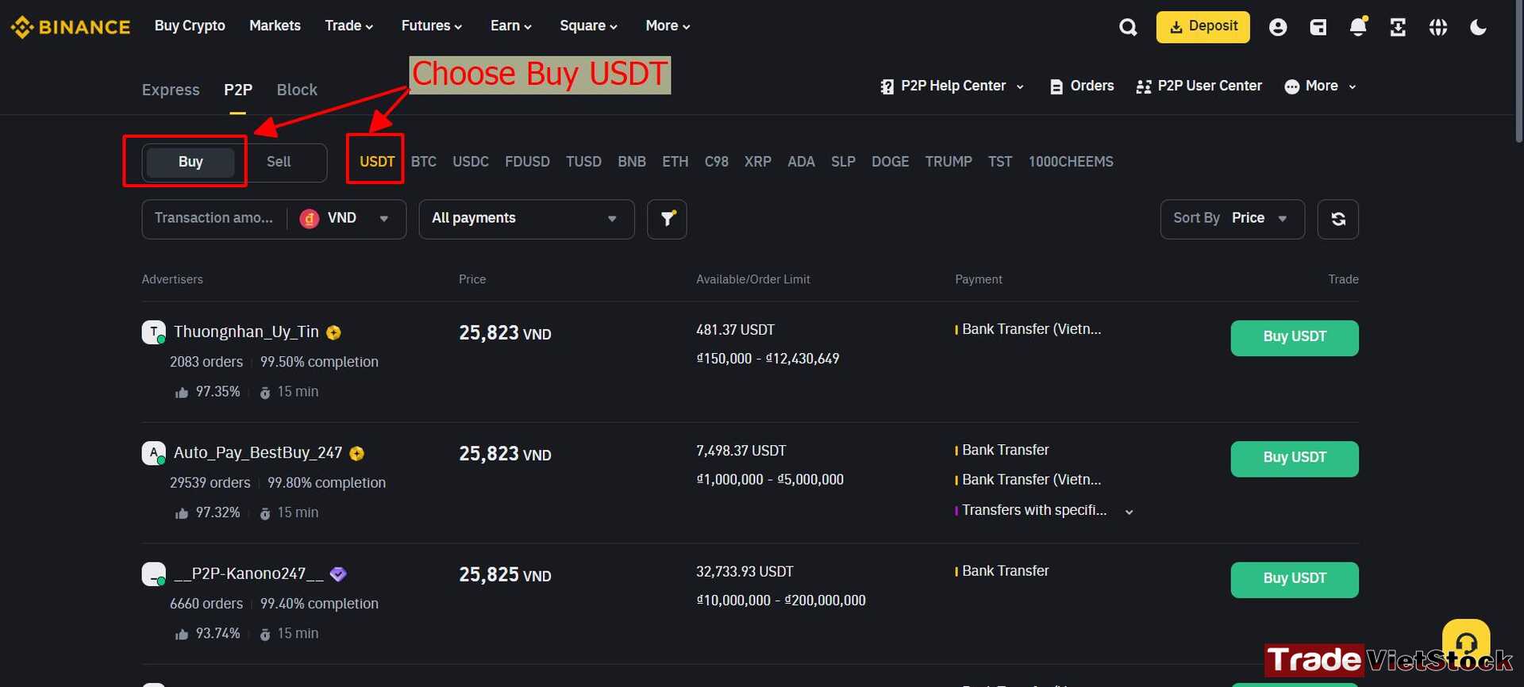Select the C98 coin tab
1524x687 pixels.
(x=717, y=162)
